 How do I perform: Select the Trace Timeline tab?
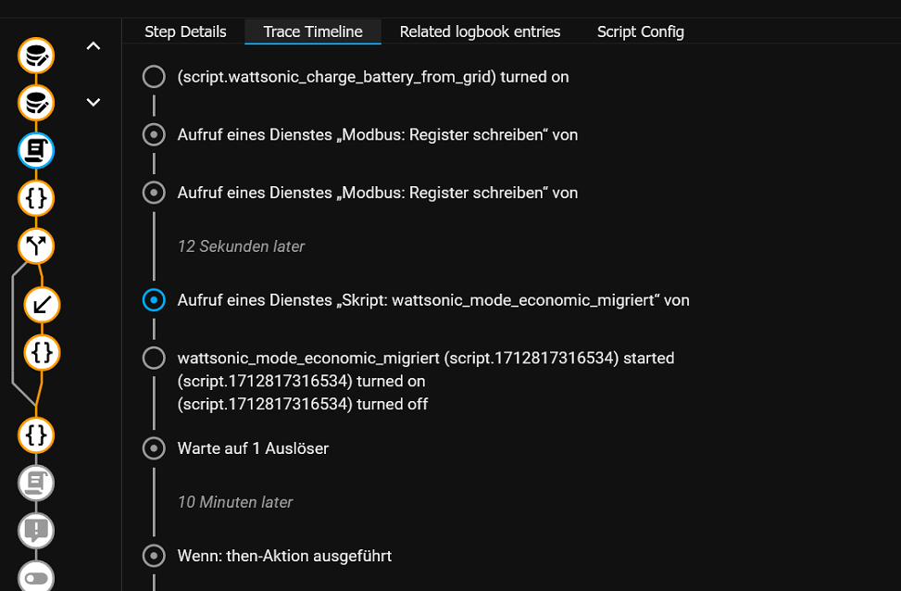[x=313, y=31]
